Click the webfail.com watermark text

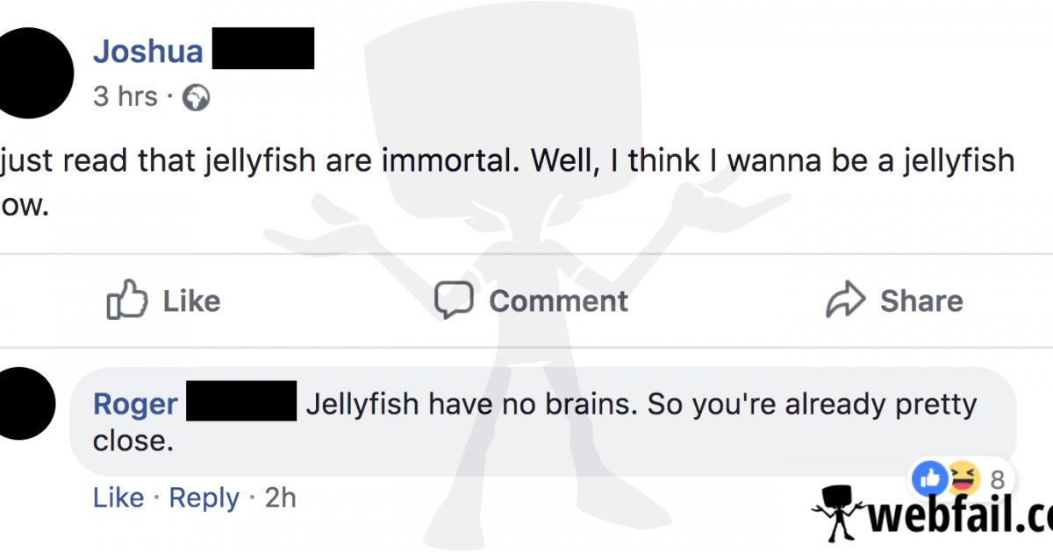point(959,516)
